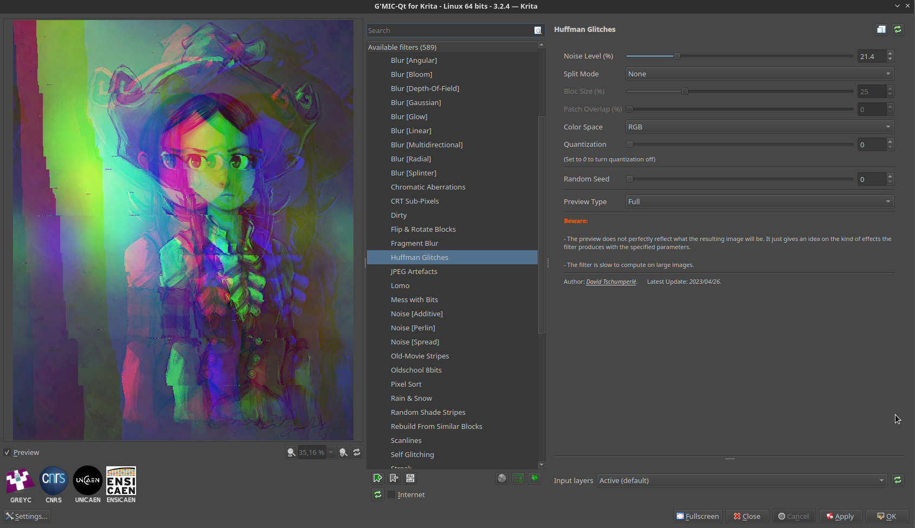Click the update filters green arrows icon

378,494
